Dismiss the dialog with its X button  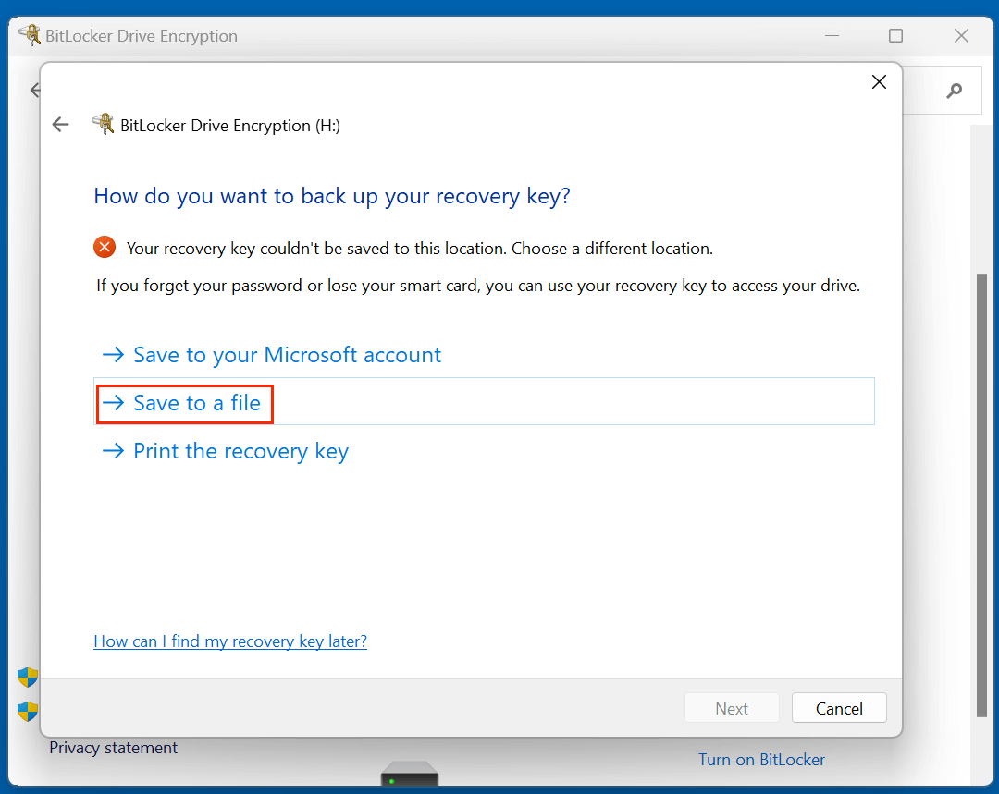click(x=879, y=81)
